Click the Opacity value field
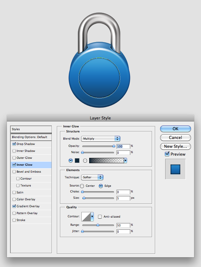The image size is (201, 267). pos(123,146)
